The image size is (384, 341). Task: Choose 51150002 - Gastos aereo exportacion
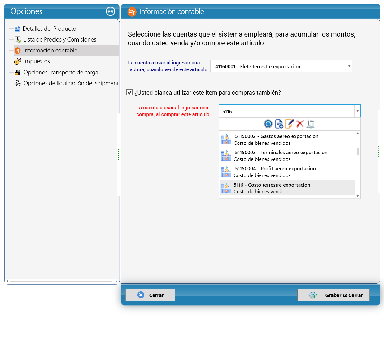coord(287,139)
